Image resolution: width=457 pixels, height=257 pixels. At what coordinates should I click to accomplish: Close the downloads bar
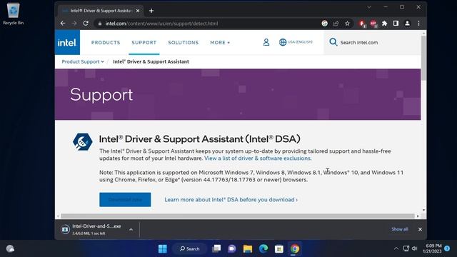[x=420, y=229]
